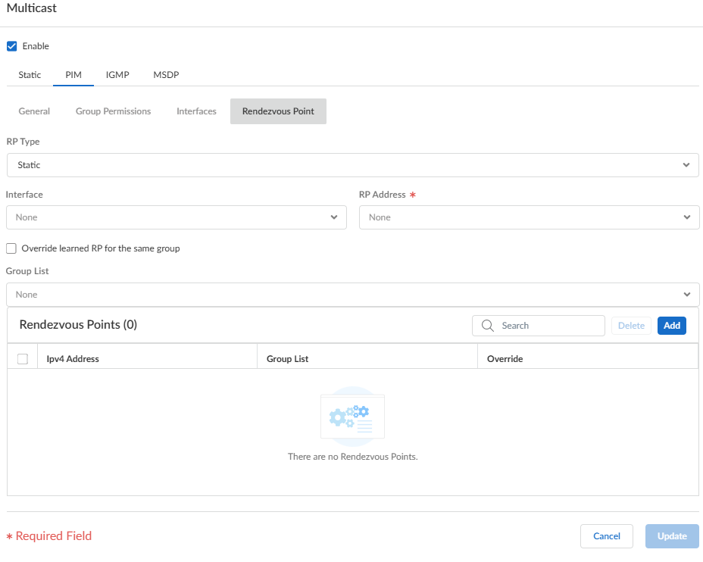Click the Update button
Screen dimensions: 703x562
[x=671, y=536]
